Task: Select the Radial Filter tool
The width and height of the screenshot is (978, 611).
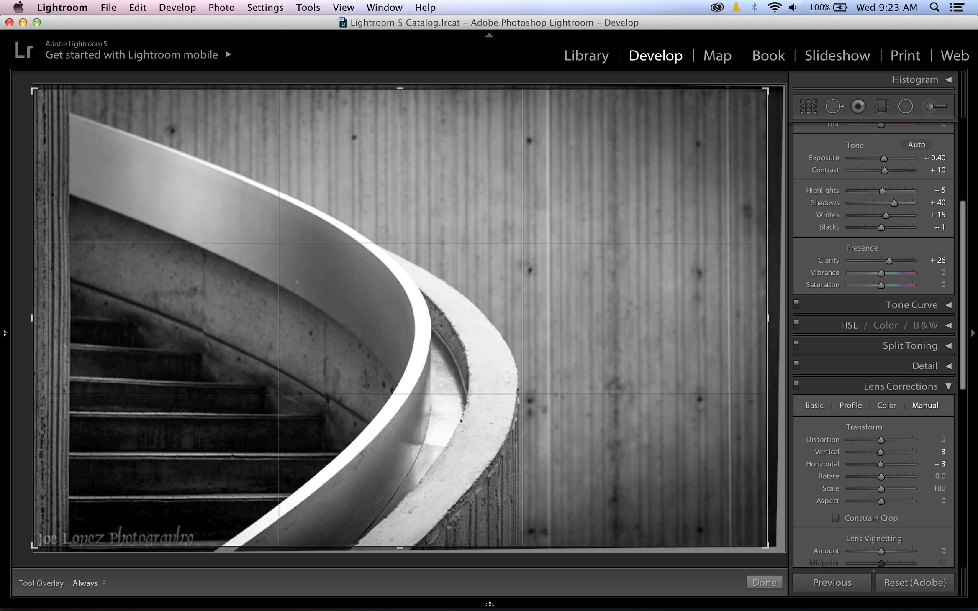Action: [x=905, y=106]
